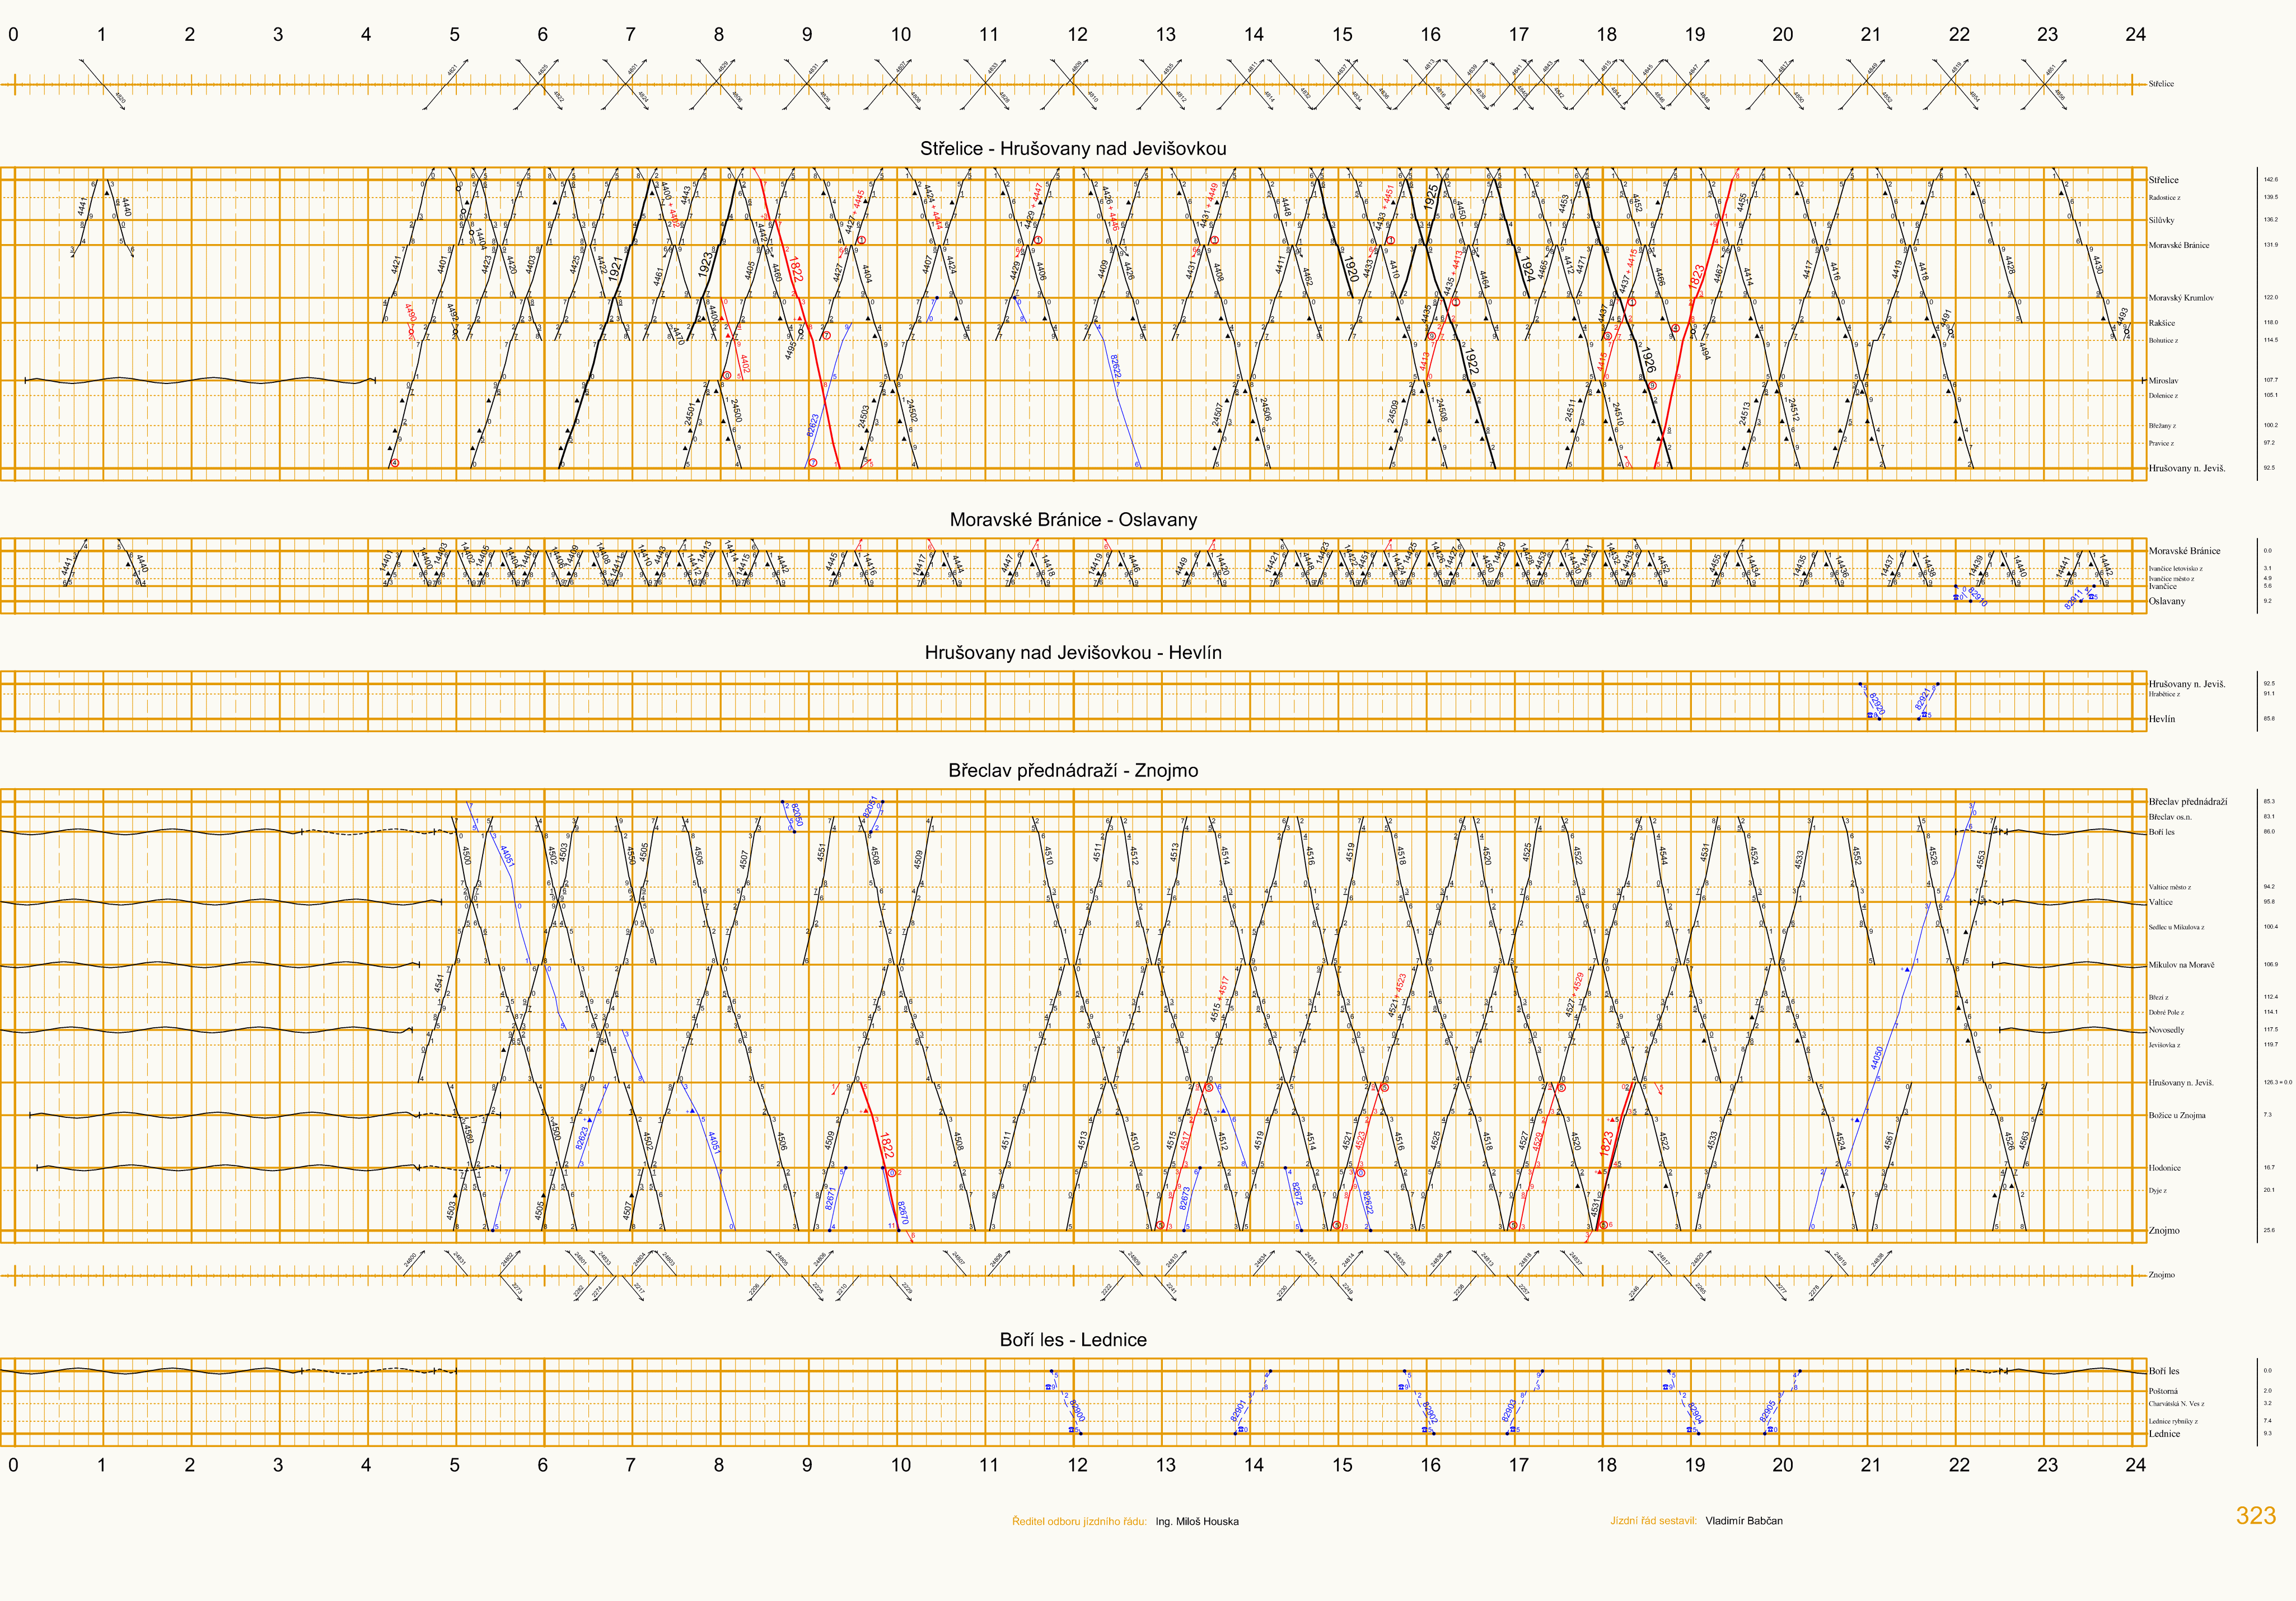Click the Oslavany station name on the right
The height and width of the screenshot is (1601, 2296).
pos(2167,601)
